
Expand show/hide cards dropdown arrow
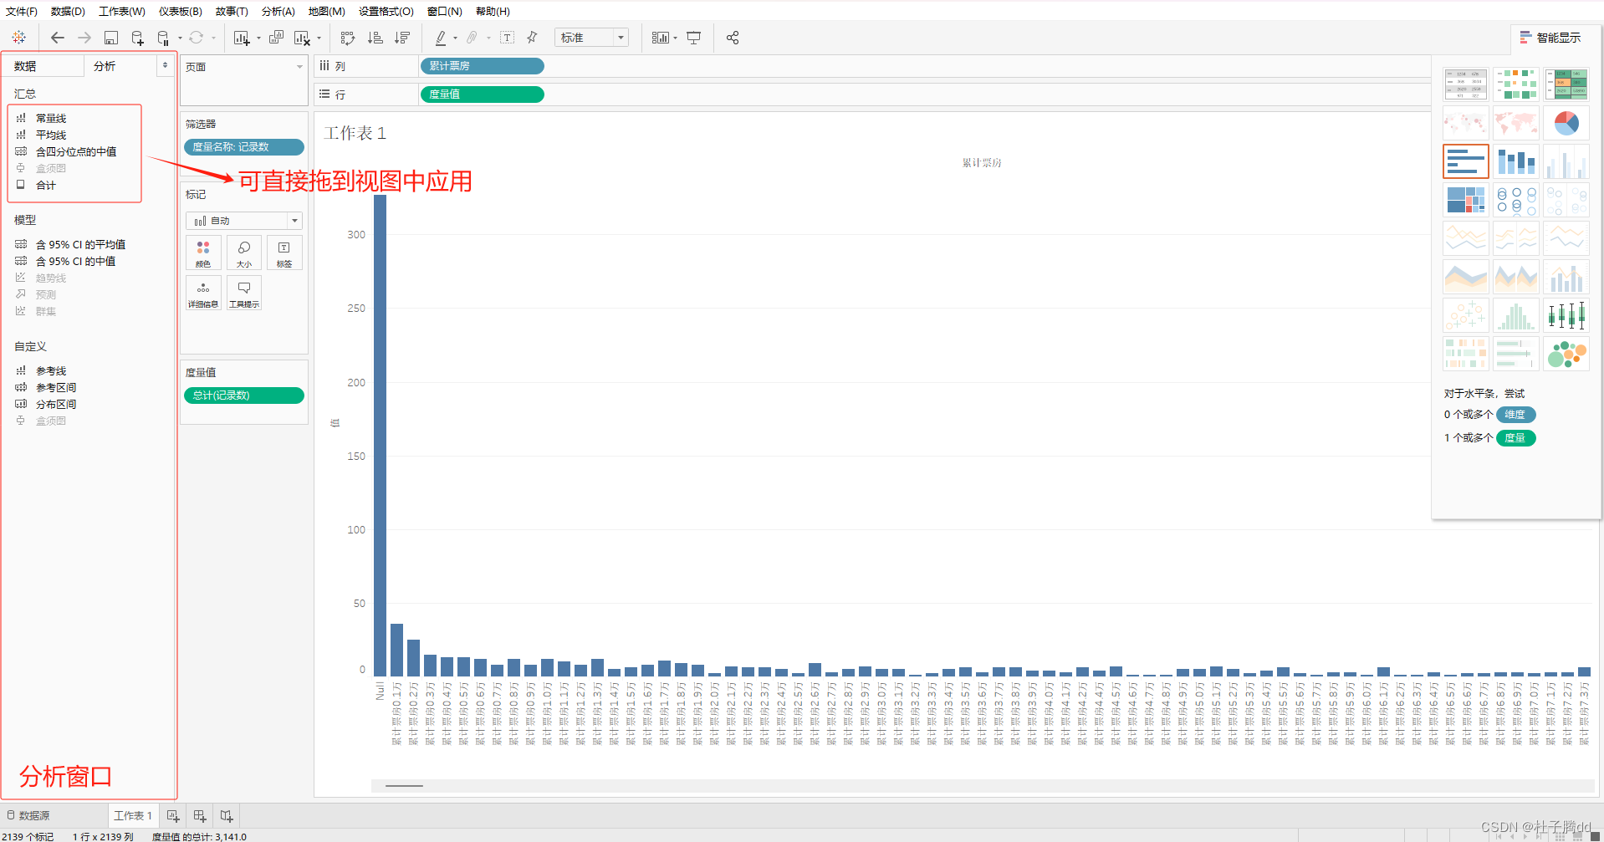(x=675, y=38)
